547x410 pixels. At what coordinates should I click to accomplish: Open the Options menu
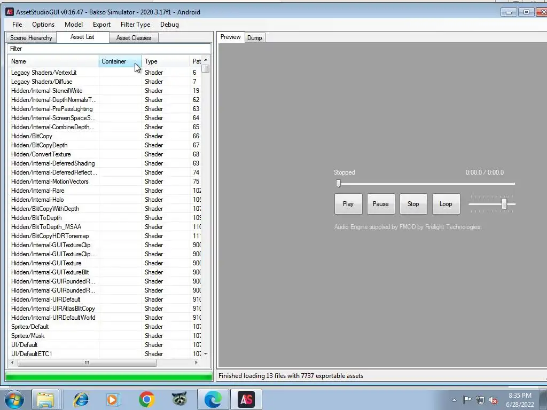tap(43, 25)
